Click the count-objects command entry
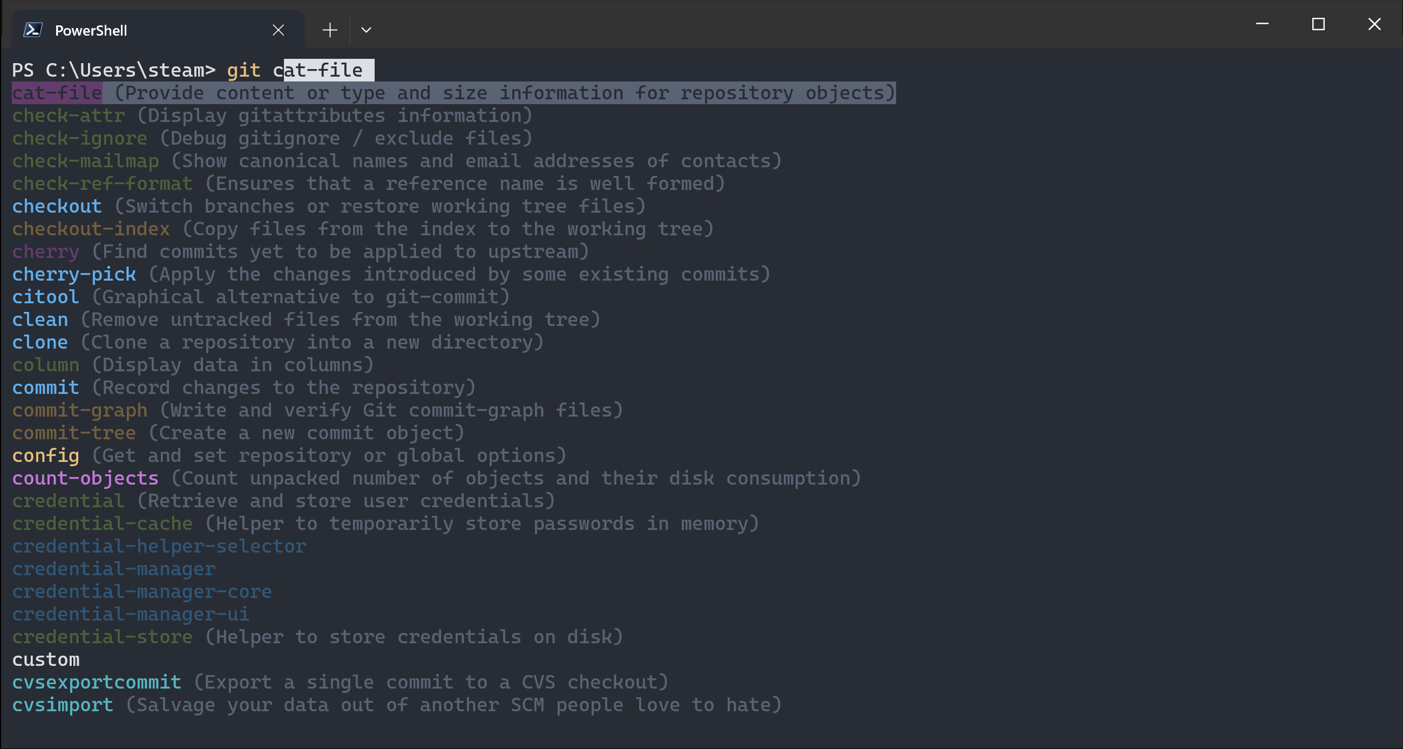 point(84,478)
